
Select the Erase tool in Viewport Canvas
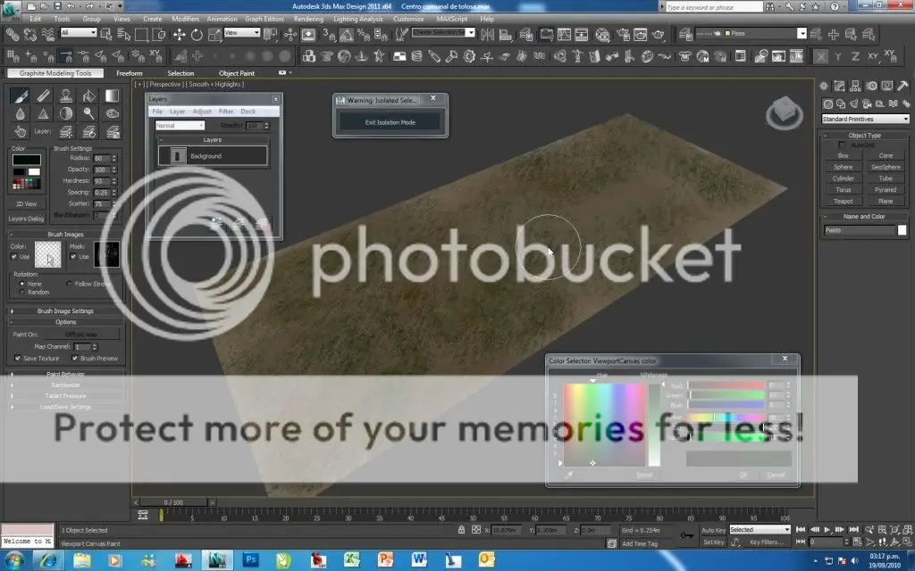coord(43,96)
